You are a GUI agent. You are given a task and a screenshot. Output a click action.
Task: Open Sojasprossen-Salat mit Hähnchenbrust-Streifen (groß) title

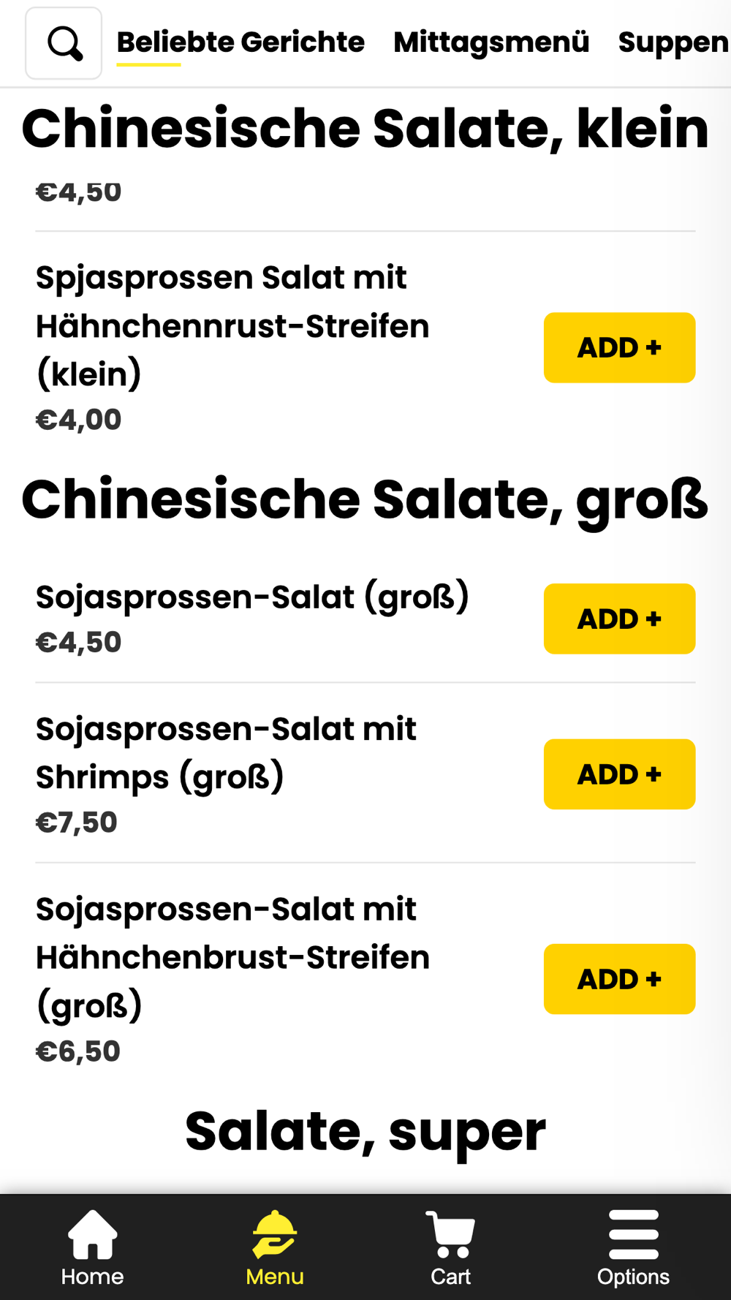click(232, 957)
